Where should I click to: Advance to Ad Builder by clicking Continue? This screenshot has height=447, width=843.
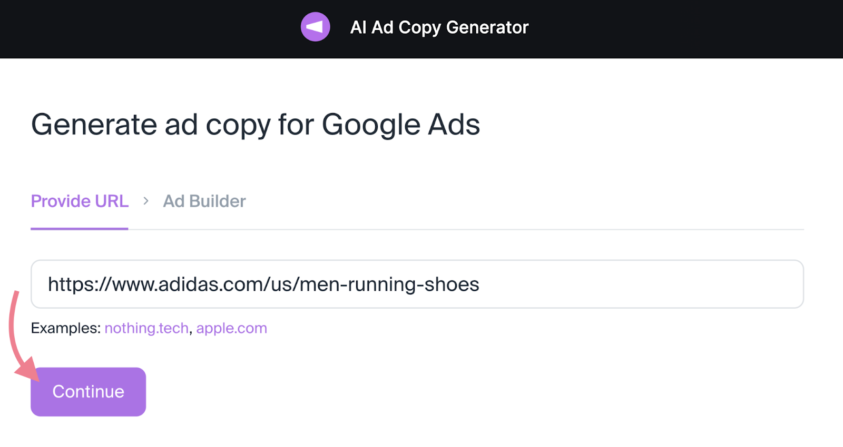tap(87, 391)
